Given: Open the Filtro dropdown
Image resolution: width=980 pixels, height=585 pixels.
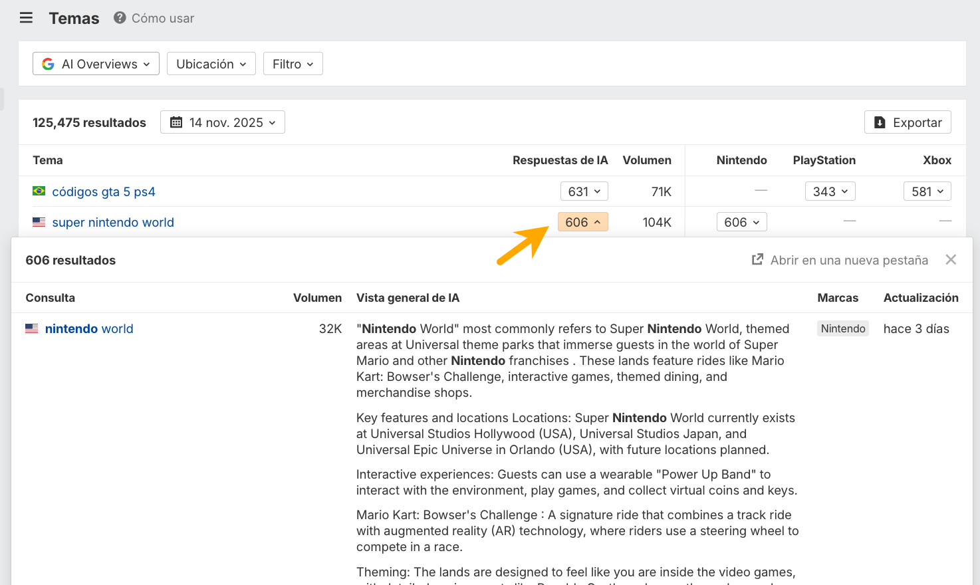Looking at the screenshot, I should pos(293,63).
